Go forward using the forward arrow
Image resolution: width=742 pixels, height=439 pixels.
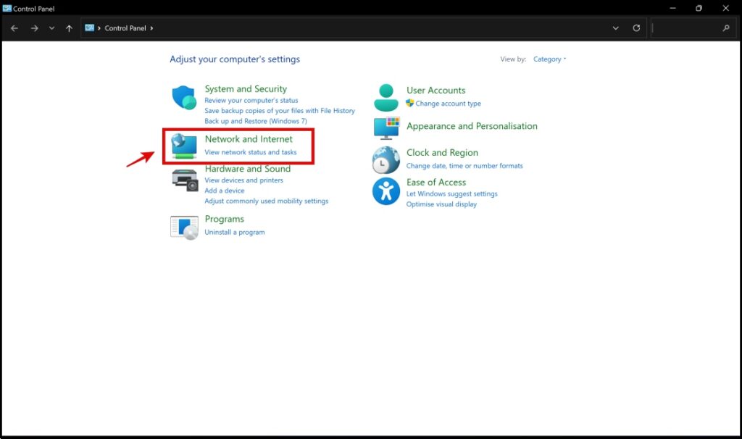(x=34, y=28)
